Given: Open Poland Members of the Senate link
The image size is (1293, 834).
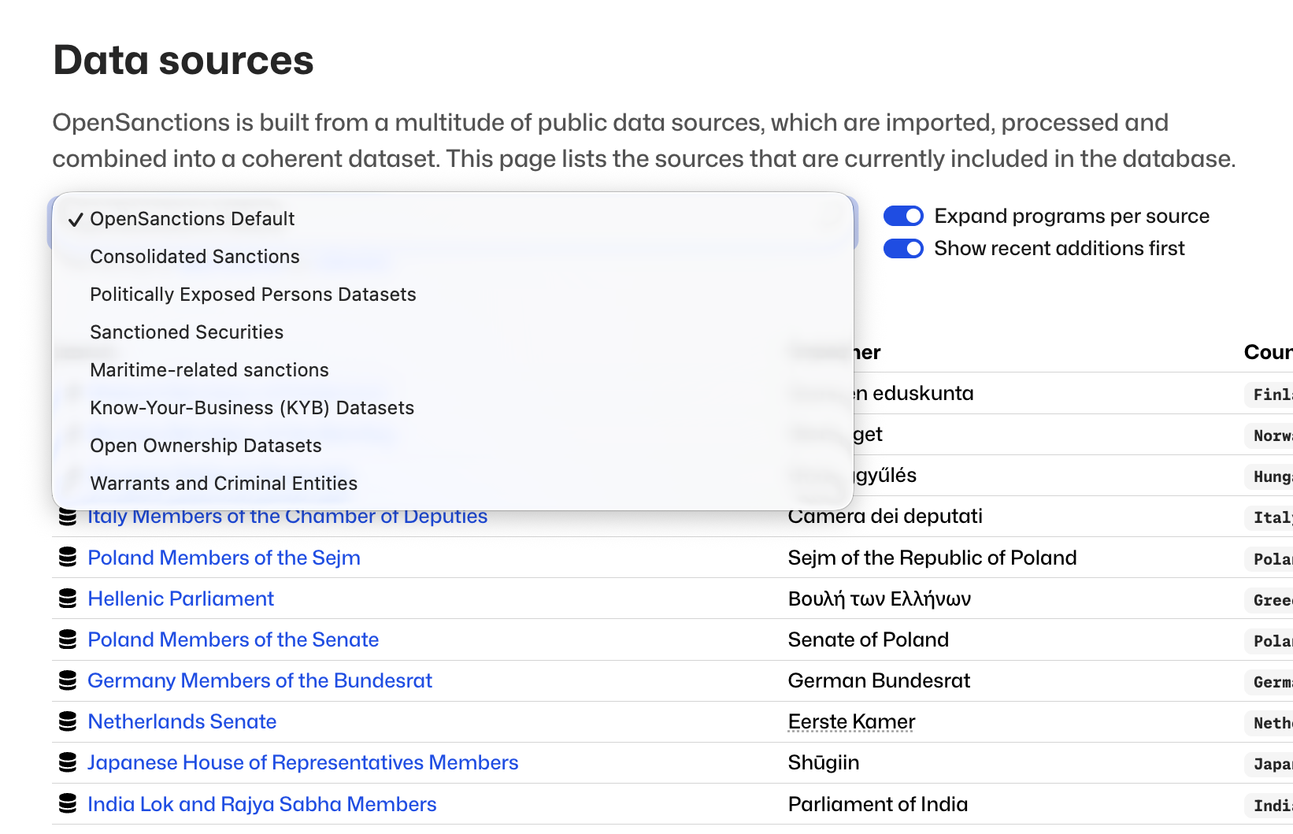Looking at the screenshot, I should pos(233,639).
